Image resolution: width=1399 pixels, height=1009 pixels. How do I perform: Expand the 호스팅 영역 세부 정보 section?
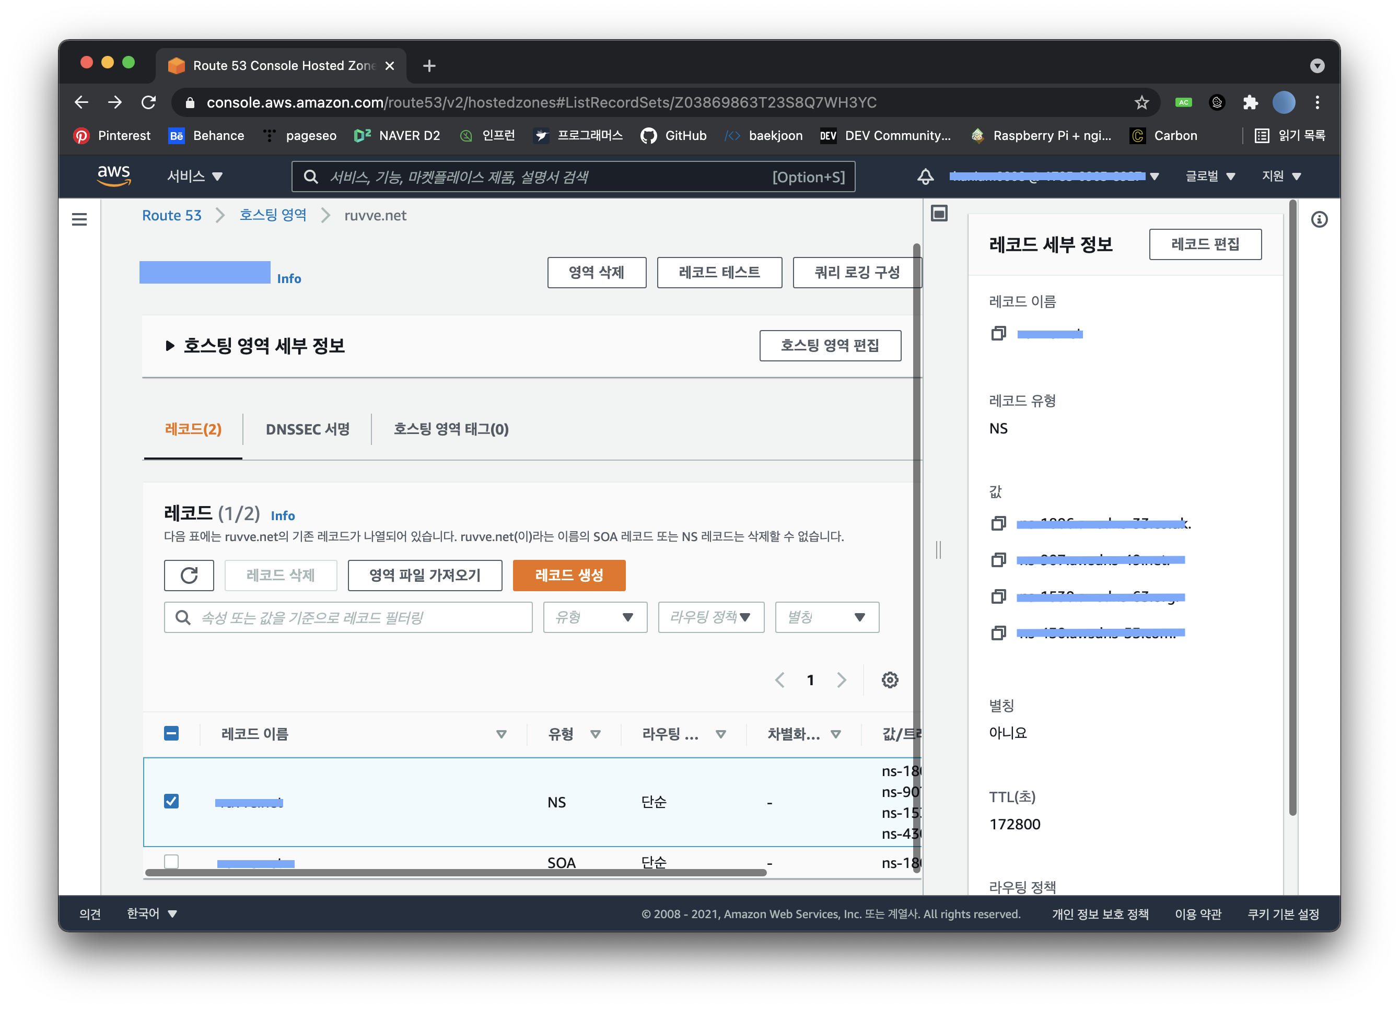click(x=170, y=346)
